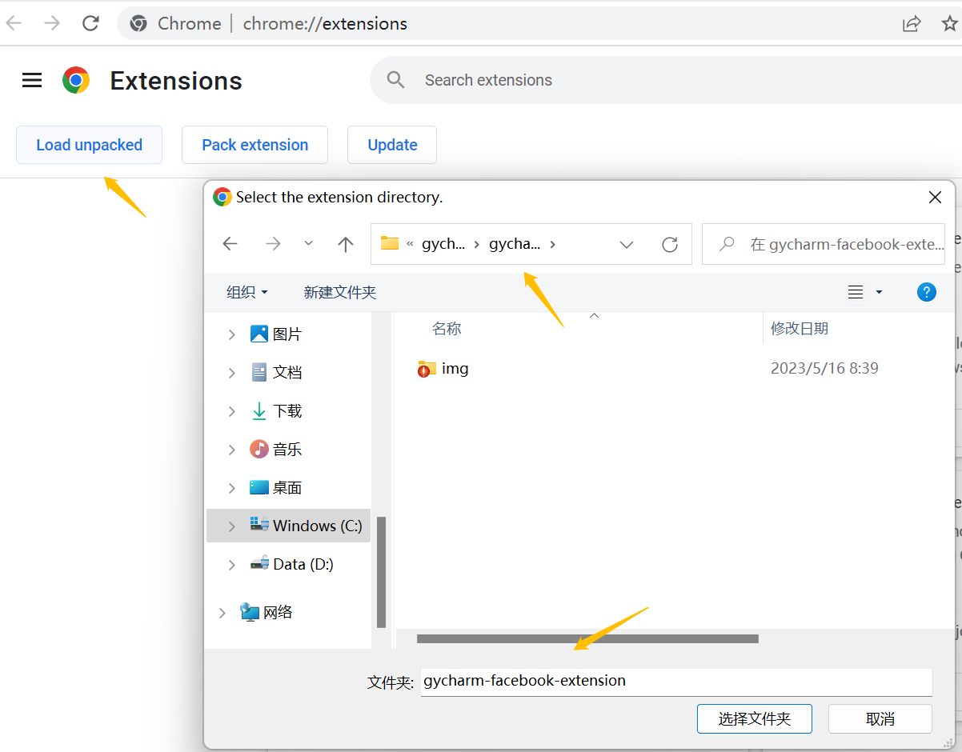The height and width of the screenshot is (752, 962).
Task: Click the 选择文件夹 button
Action: pyautogui.click(x=755, y=718)
